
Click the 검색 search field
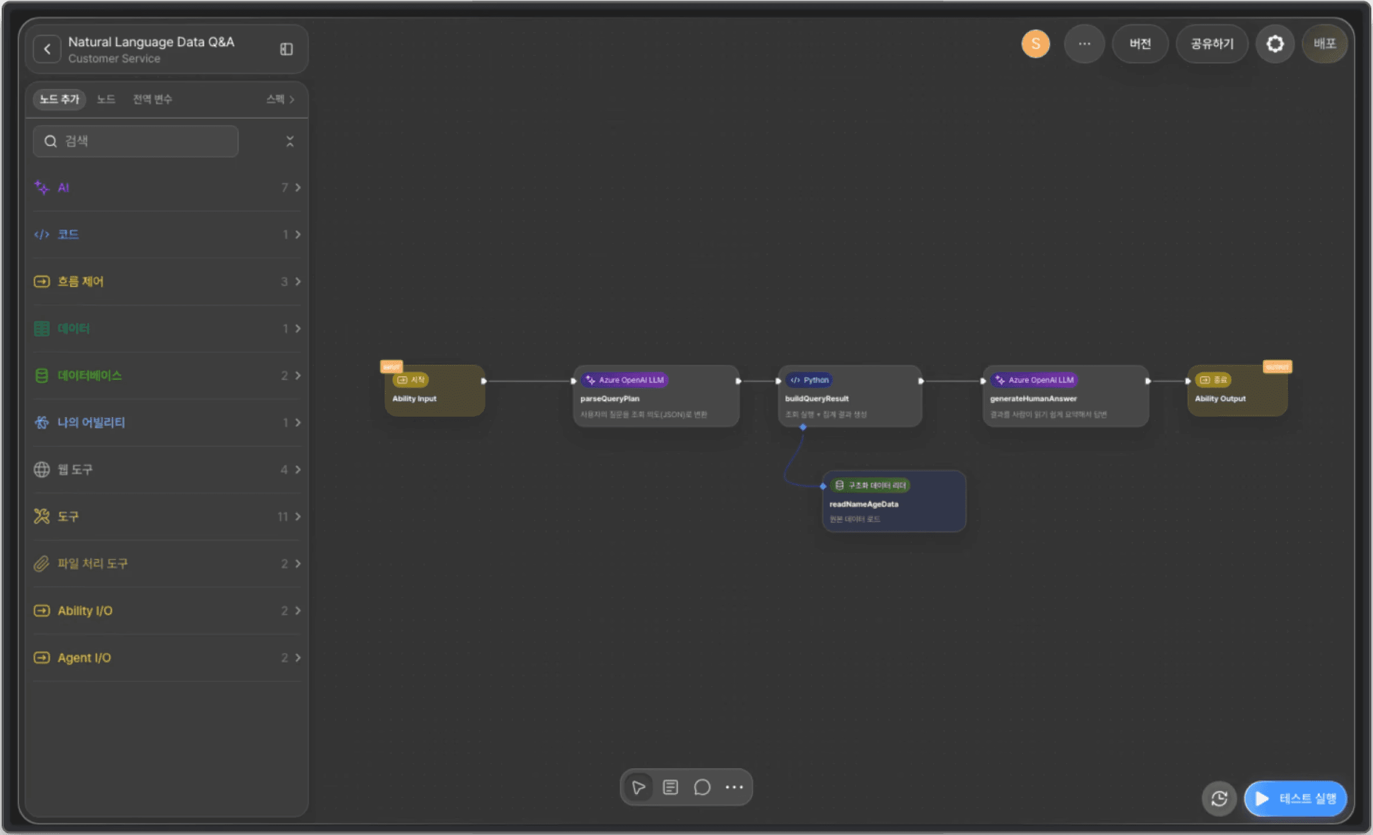136,142
